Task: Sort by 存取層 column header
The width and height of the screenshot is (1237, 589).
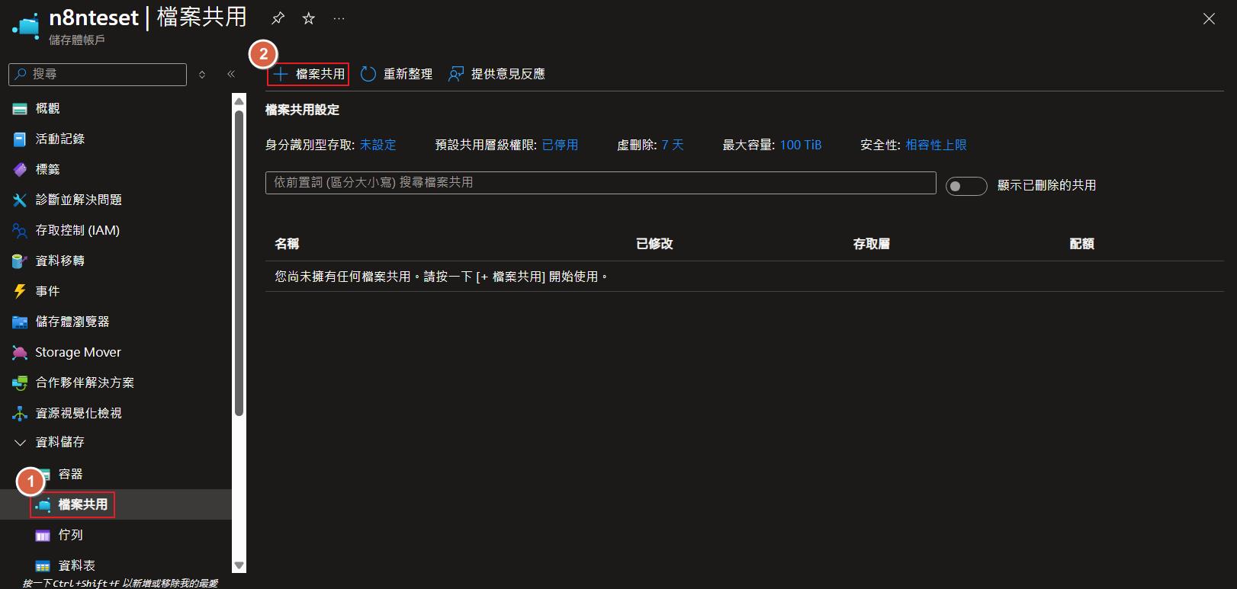Action: (x=872, y=244)
